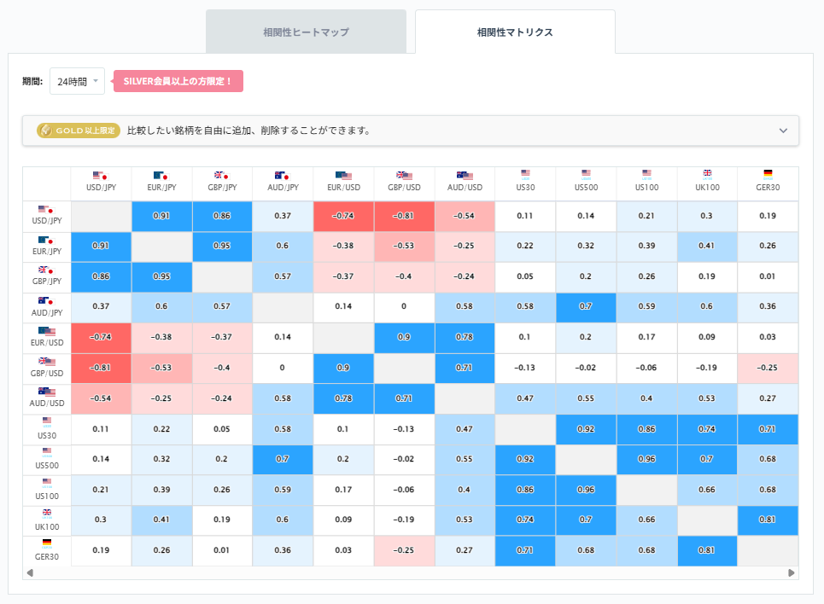Click the AUD/JPY flag icon in the row header
This screenshot has height=604, width=824.
pos(48,300)
